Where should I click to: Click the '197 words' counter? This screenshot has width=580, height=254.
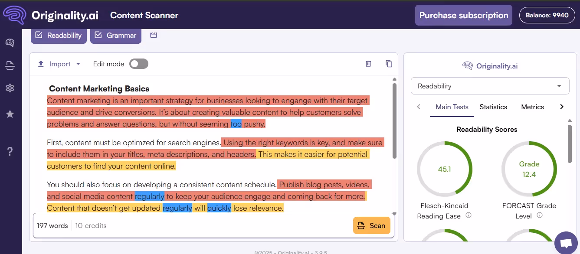[x=52, y=225]
